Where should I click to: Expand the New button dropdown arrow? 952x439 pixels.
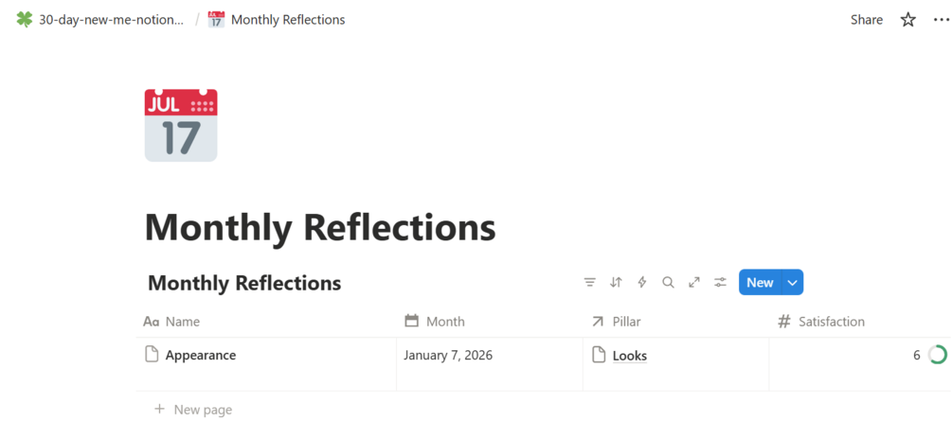pyautogui.click(x=793, y=283)
